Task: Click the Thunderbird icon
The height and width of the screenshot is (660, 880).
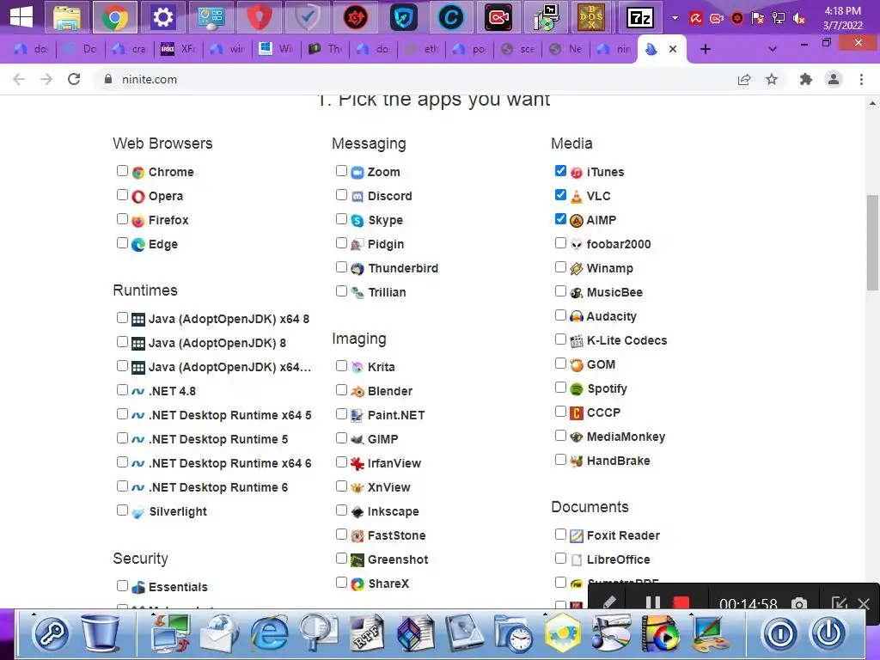Action: pyautogui.click(x=357, y=269)
